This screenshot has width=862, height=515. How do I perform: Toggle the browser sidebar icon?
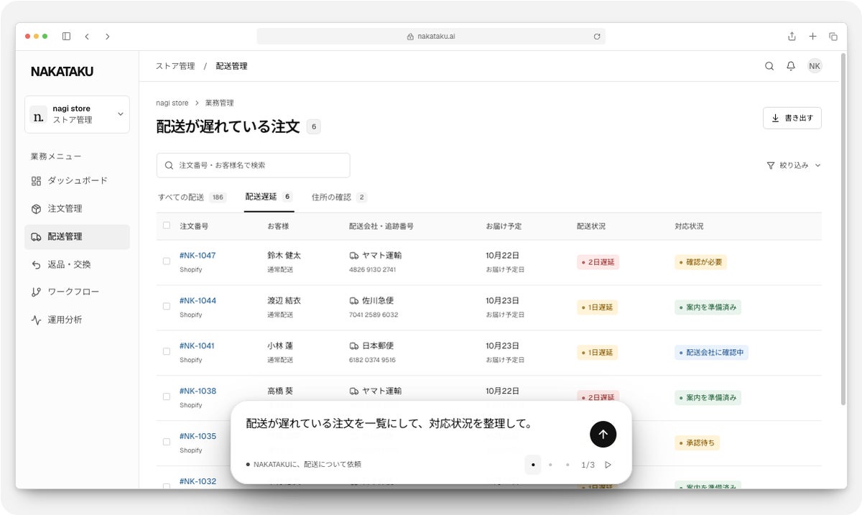(66, 36)
